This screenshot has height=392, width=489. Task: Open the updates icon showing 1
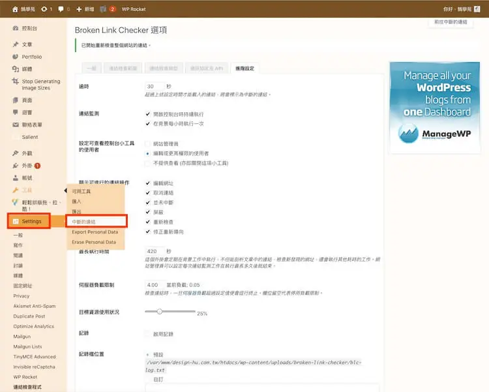coord(44,9)
